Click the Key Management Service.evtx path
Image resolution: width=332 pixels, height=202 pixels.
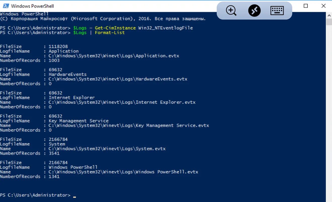129,125
